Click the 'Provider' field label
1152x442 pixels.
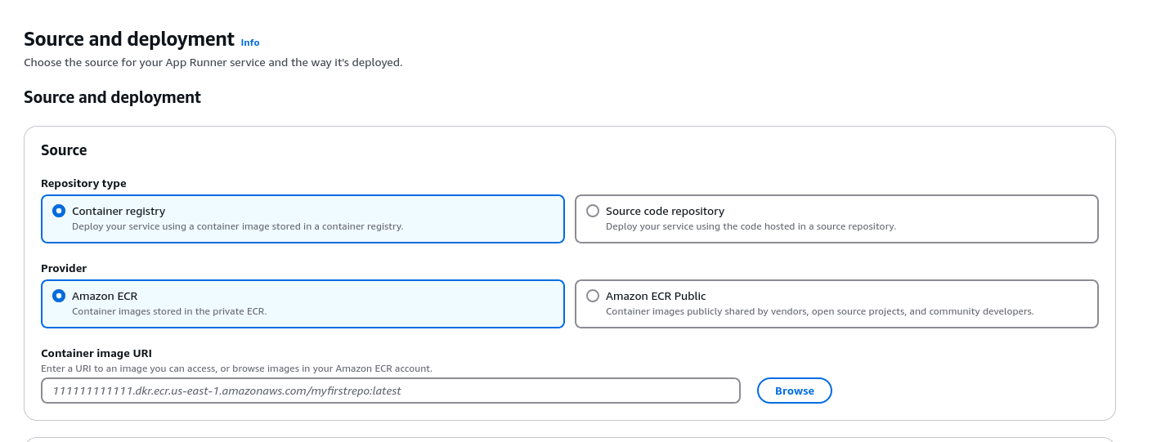(x=64, y=268)
